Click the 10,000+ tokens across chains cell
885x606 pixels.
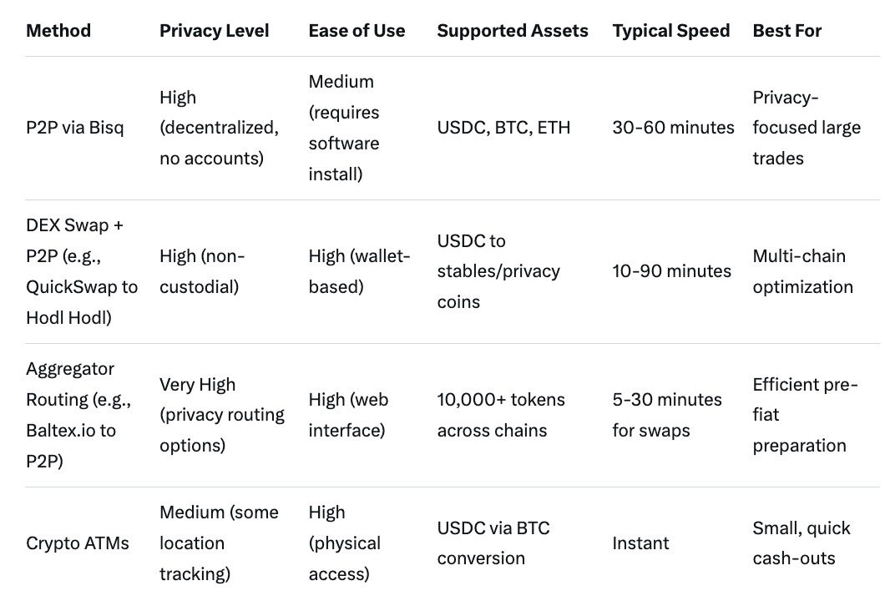[500, 415]
